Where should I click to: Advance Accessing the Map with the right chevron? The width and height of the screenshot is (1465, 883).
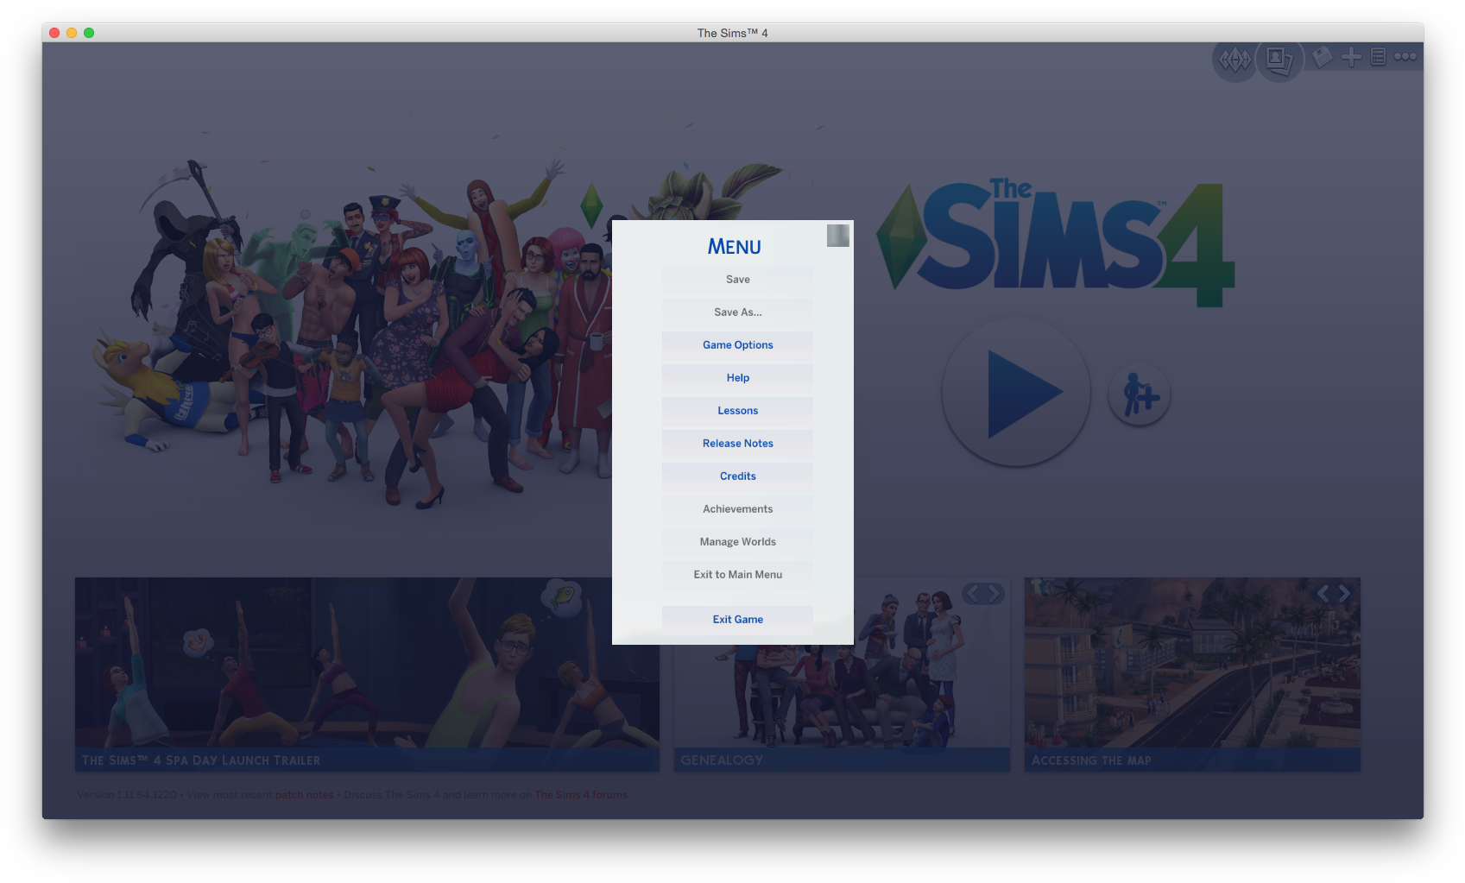tap(1344, 594)
